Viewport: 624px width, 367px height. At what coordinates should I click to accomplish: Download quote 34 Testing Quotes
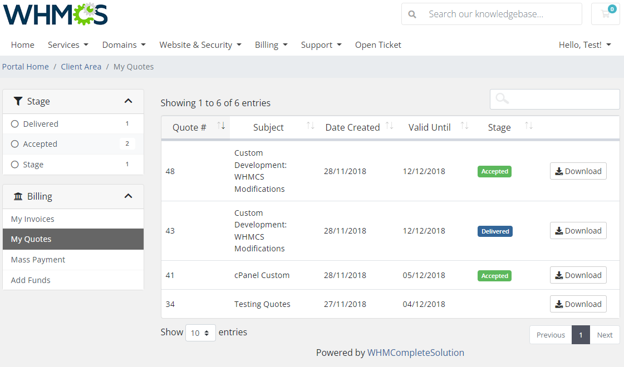click(x=578, y=304)
